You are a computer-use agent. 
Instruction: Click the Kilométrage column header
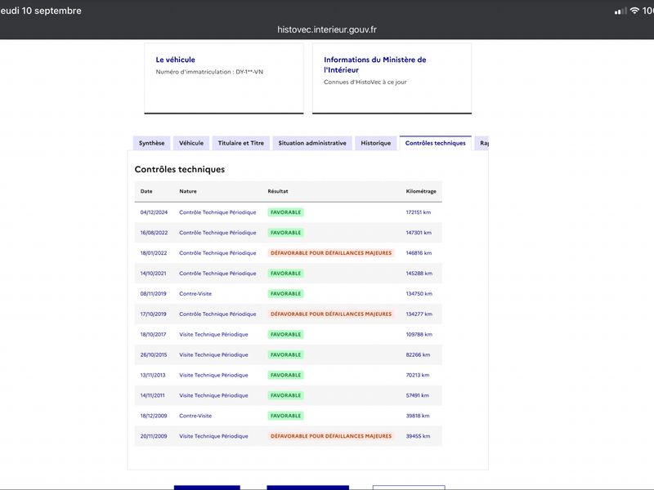(421, 191)
